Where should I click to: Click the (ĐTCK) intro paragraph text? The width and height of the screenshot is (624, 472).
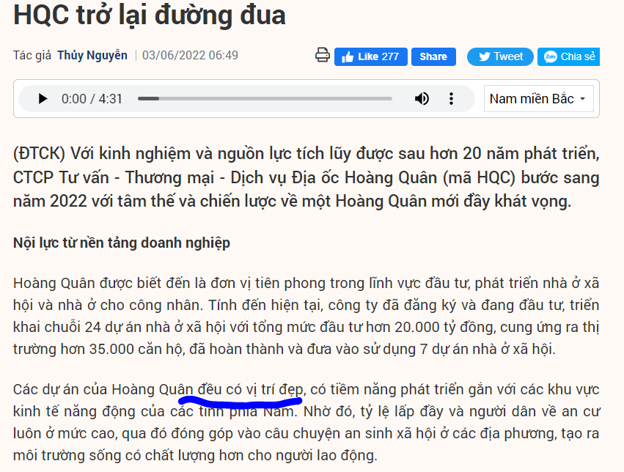coord(306,177)
